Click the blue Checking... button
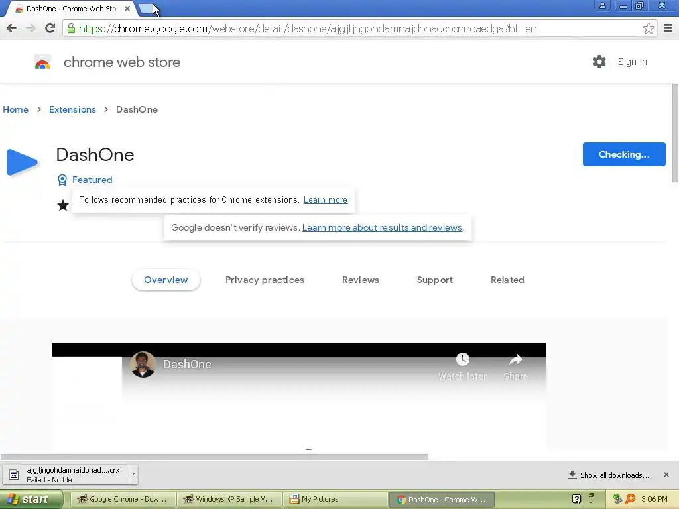Screen dimensions: 679x509 point(623,154)
